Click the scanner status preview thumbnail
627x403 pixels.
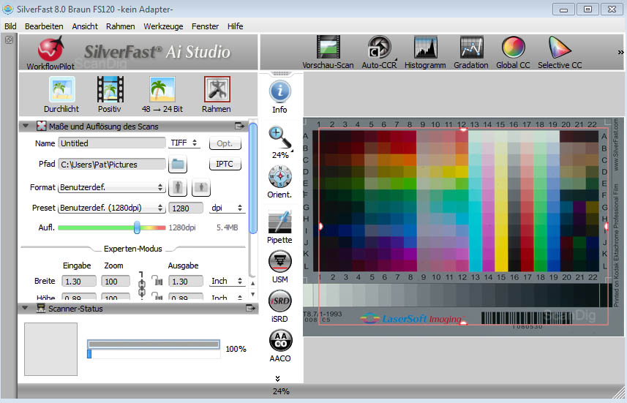pyautogui.click(x=50, y=349)
